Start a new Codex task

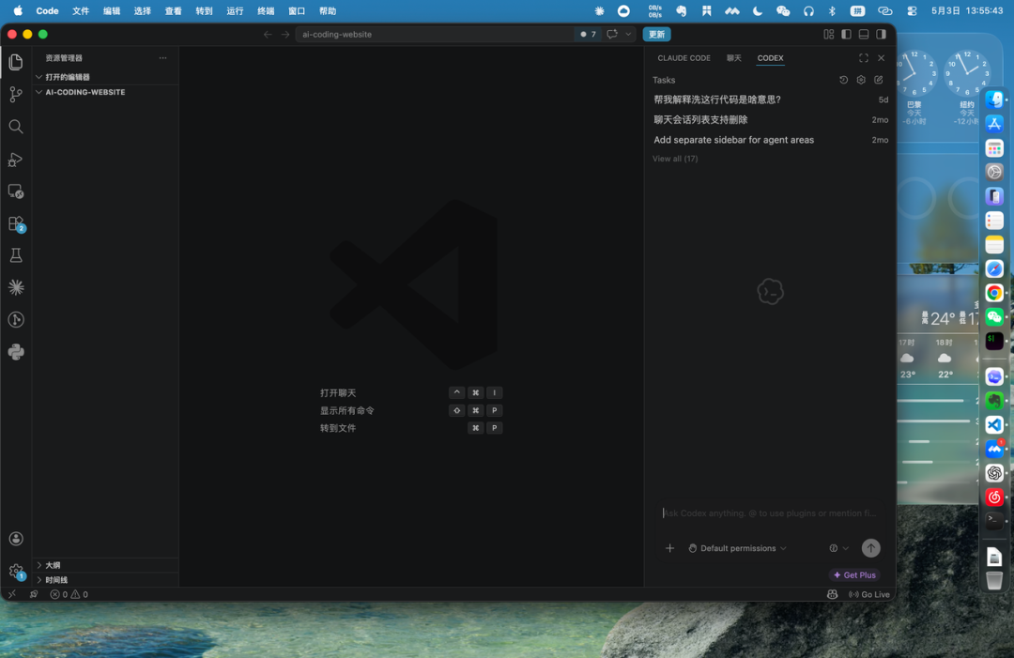coord(878,80)
